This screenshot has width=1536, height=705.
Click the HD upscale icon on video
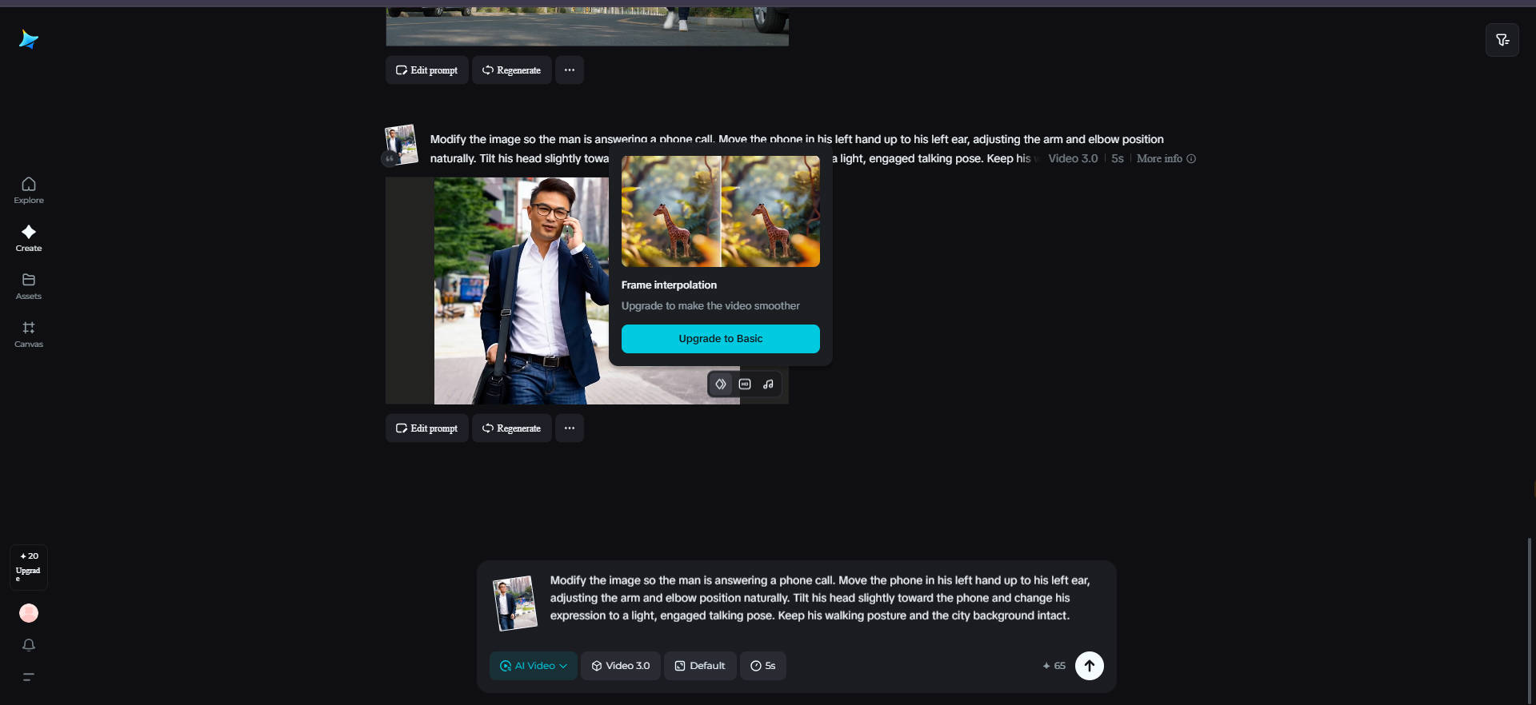pyautogui.click(x=745, y=384)
